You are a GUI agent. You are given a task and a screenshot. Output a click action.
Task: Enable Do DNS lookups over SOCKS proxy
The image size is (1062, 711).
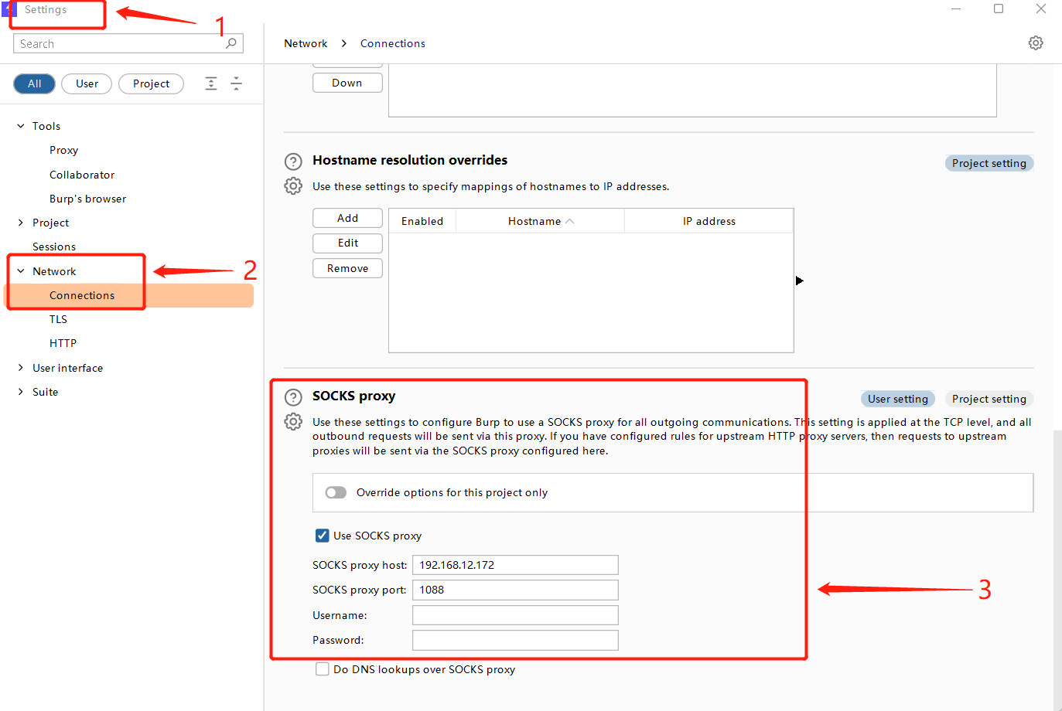pos(323,669)
